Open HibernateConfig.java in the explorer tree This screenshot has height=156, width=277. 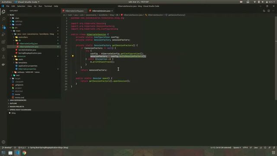point(34,43)
